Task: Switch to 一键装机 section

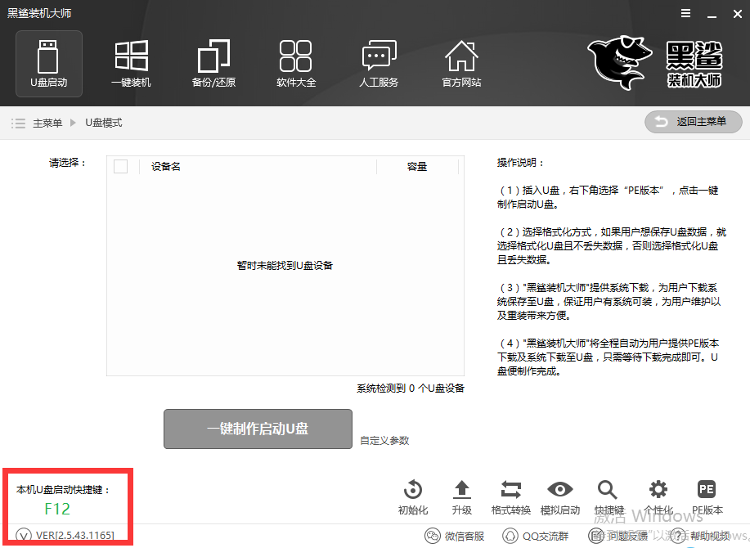Action: tap(131, 64)
